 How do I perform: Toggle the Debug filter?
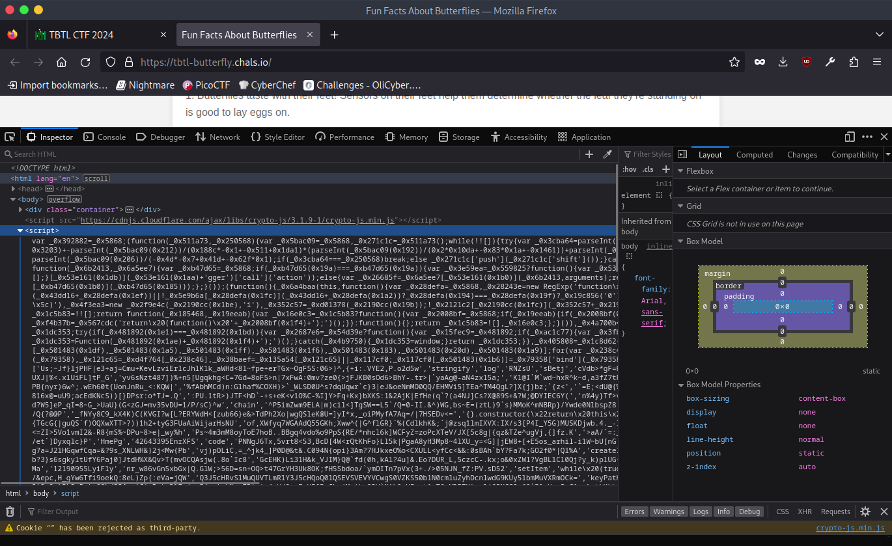pos(749,512)
